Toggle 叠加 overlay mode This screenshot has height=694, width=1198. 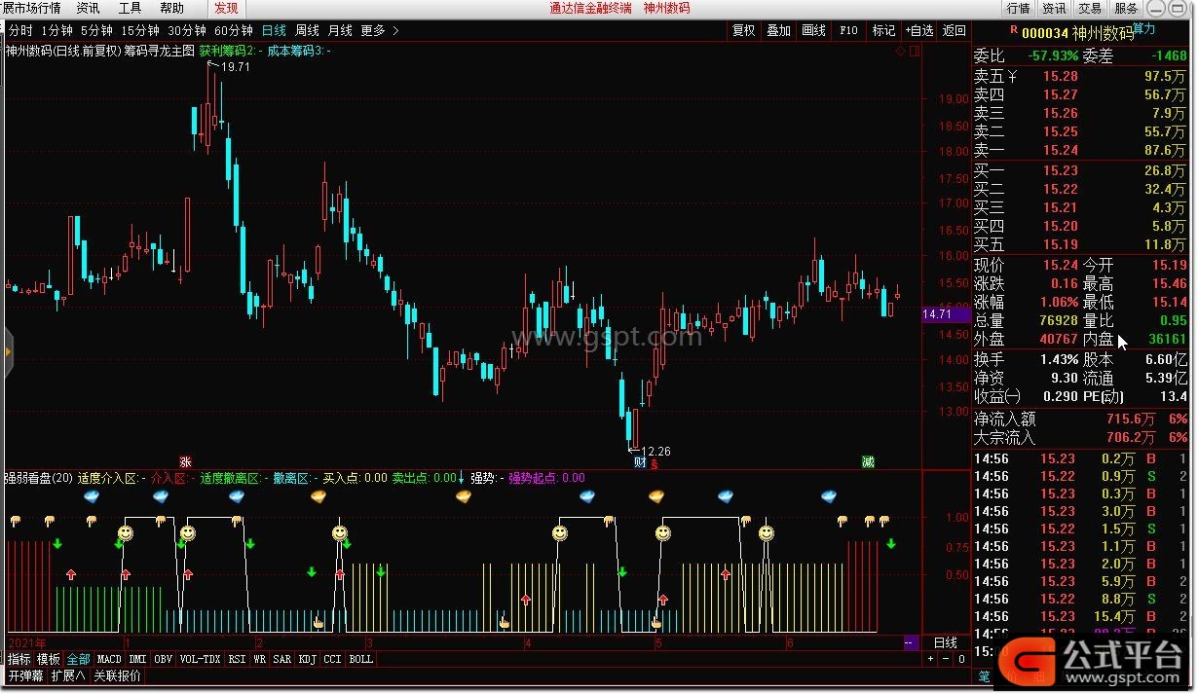(779, 31)
